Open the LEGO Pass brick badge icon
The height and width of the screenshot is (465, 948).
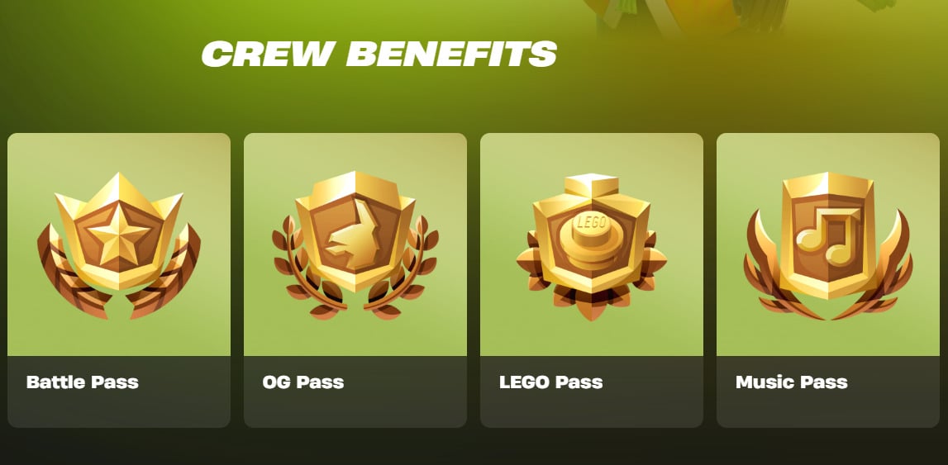coord(591,246)
